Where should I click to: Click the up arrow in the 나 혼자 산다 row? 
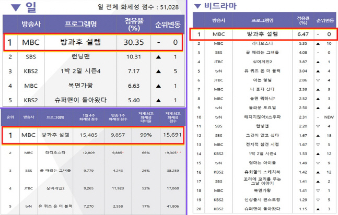(318, 89)
